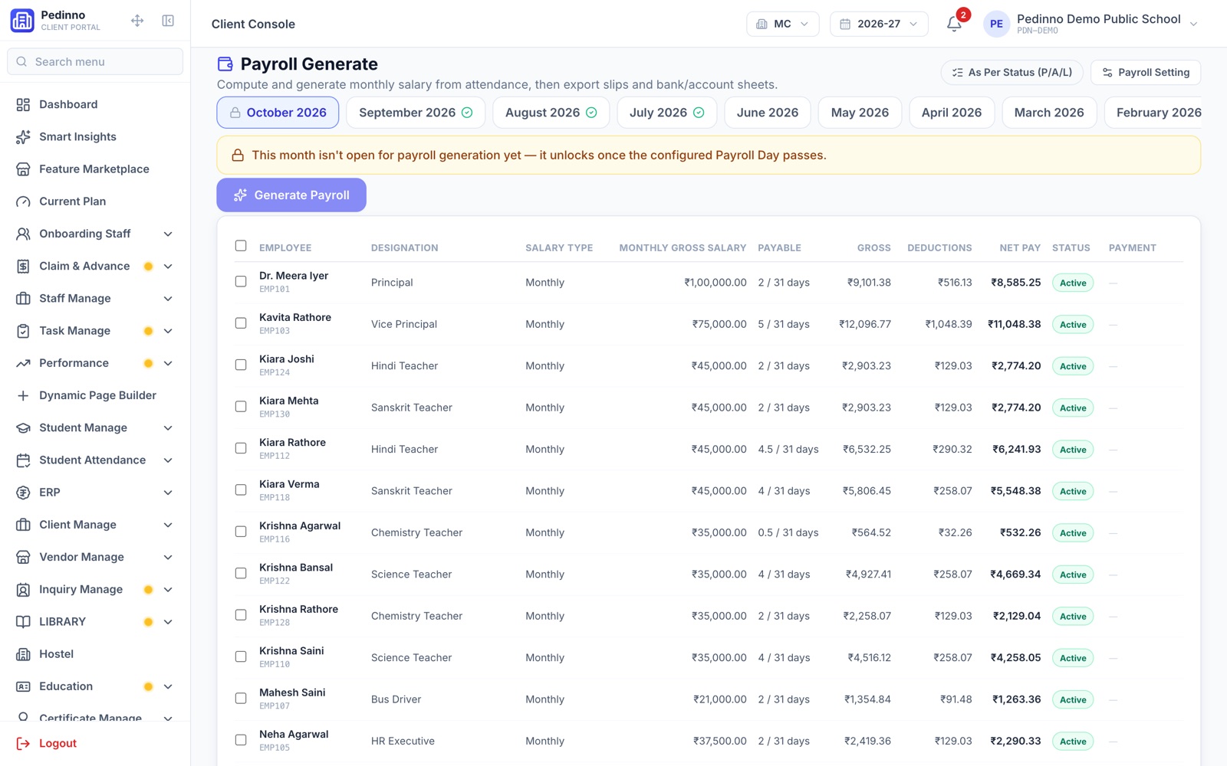Click the Student Manage graduation cap icon
This screenshot has width=1227, height=766.
pos(23,427)
